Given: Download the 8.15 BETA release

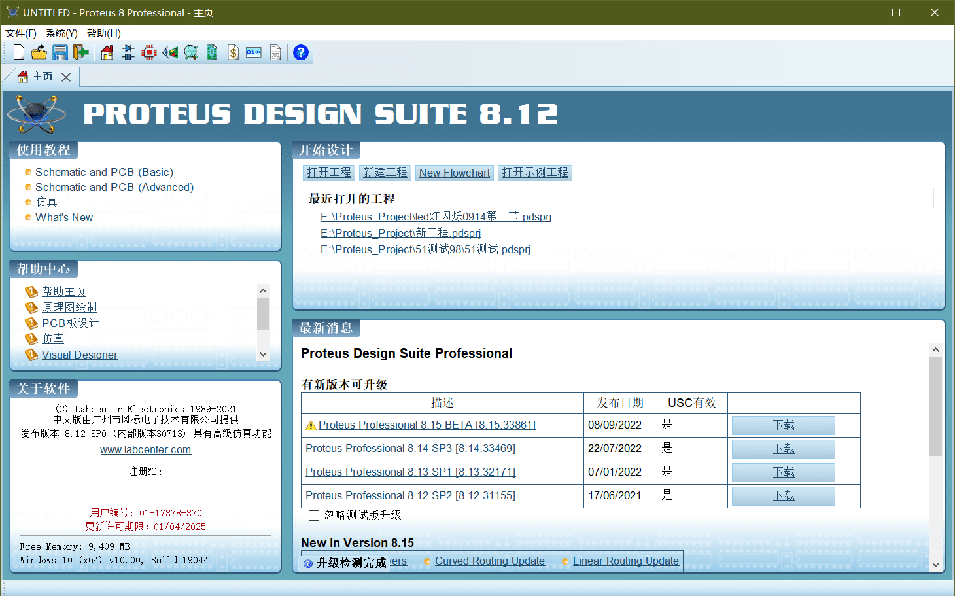Looking at the screenshot, I should tap(783, 425).
